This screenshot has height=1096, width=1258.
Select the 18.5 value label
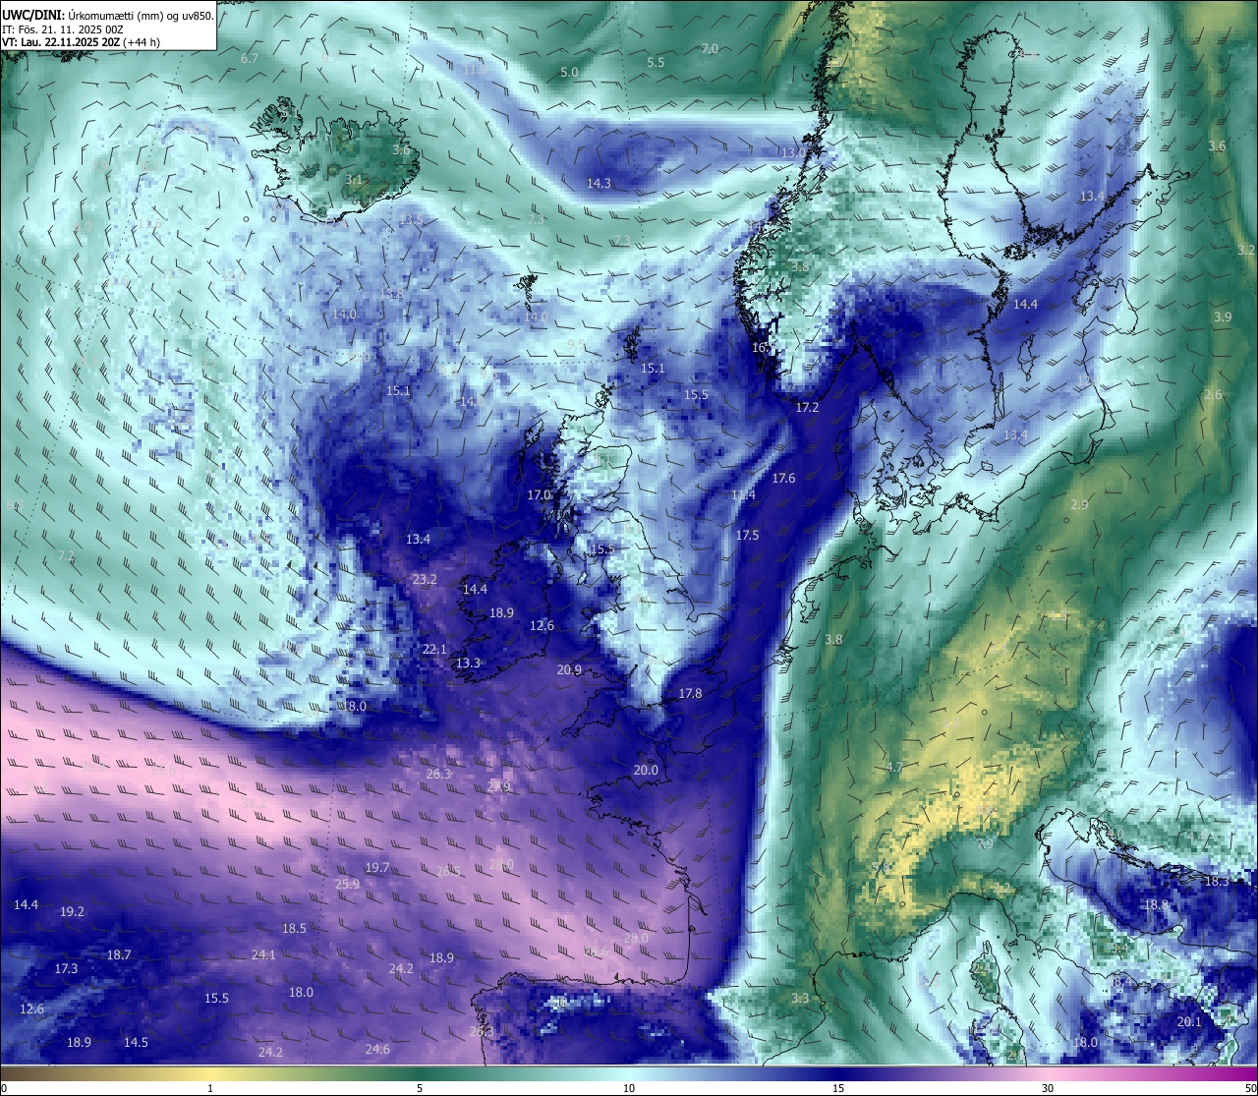coord(294,928)
